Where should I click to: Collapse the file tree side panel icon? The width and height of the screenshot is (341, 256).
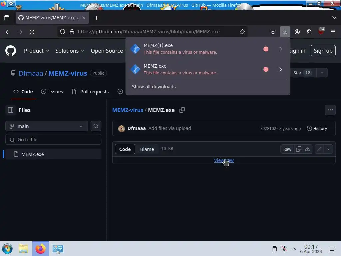(11, 110)
